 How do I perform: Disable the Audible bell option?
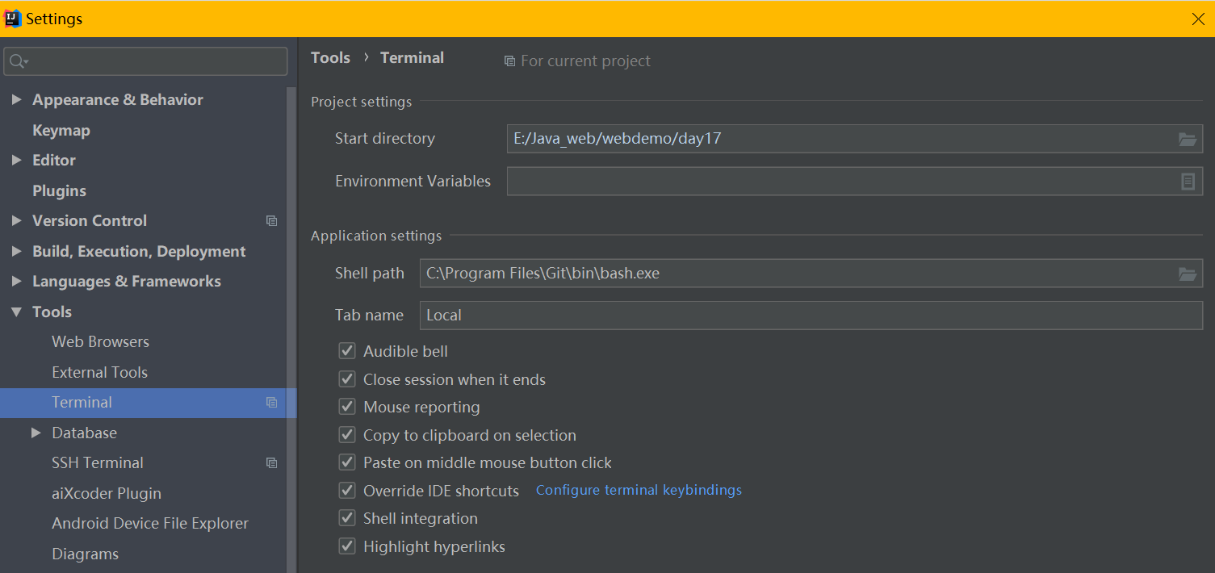[346, 350]
